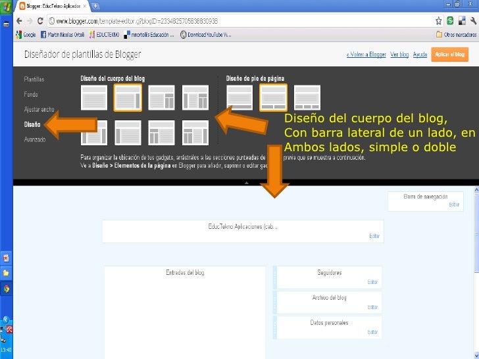Open Martin Nicolas Ortali Facebook bookmark
479x359 pixels.
point(63,35)
